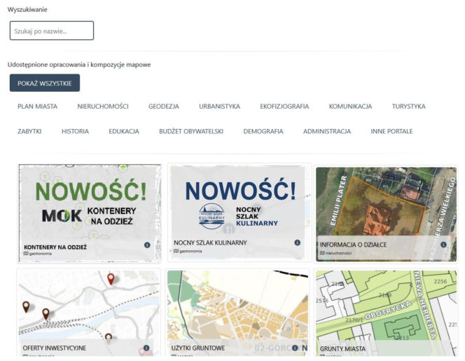Select the URBANISTYKA category
Screen dimensions: 465x361
(x=219, y=107)
